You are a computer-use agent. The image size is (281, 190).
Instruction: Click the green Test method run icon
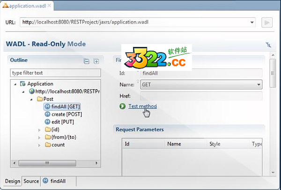[123, 106]
